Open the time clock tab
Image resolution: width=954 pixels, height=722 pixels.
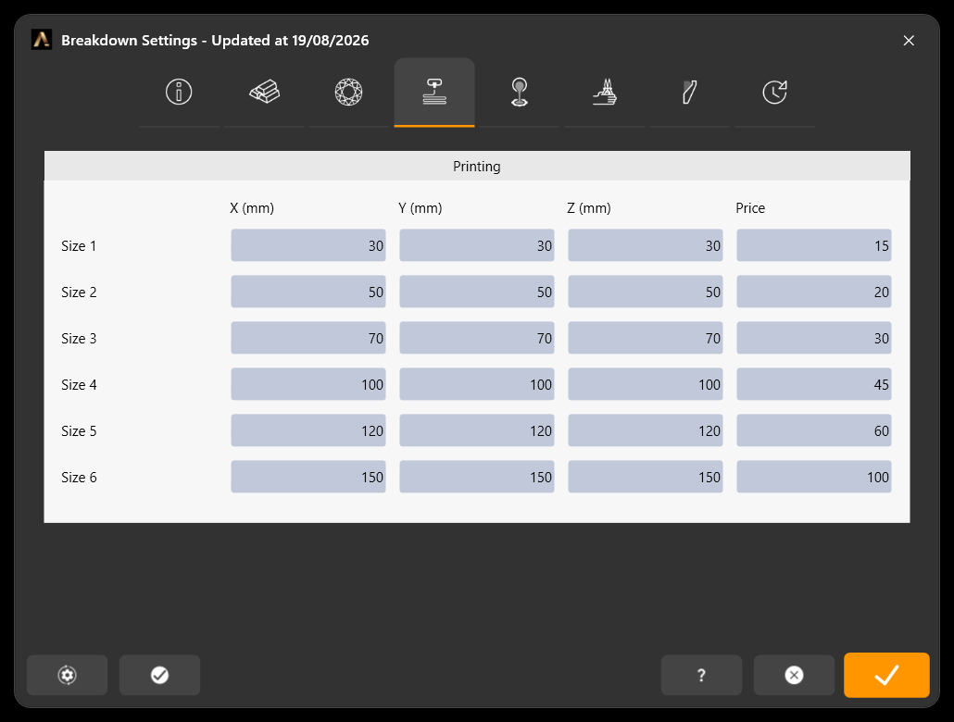(774, 92)
